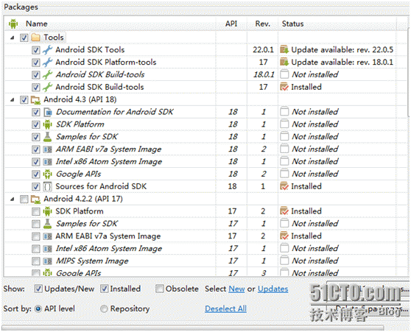Uncheck the Android 4.3 (API 18) group checkbox
Viewport: 411px width, 332px height.
coord(24,100)
